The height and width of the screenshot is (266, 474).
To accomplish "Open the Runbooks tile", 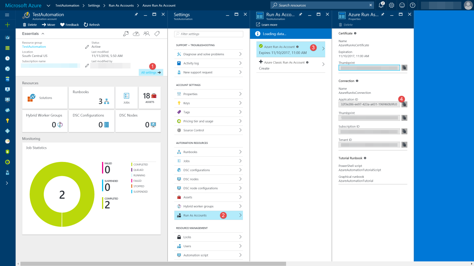I will [x=92, y=98].
